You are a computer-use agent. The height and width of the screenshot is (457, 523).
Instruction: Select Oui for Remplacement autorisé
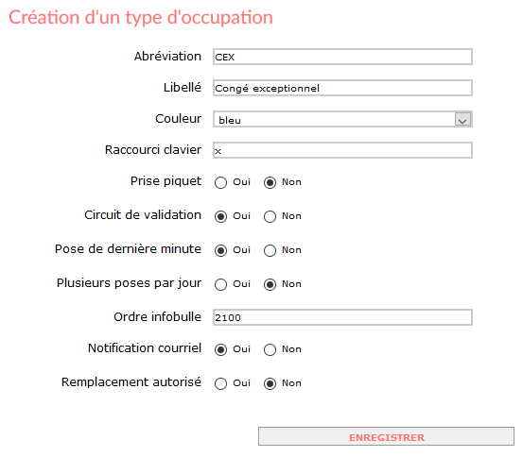tap(220, 383)
